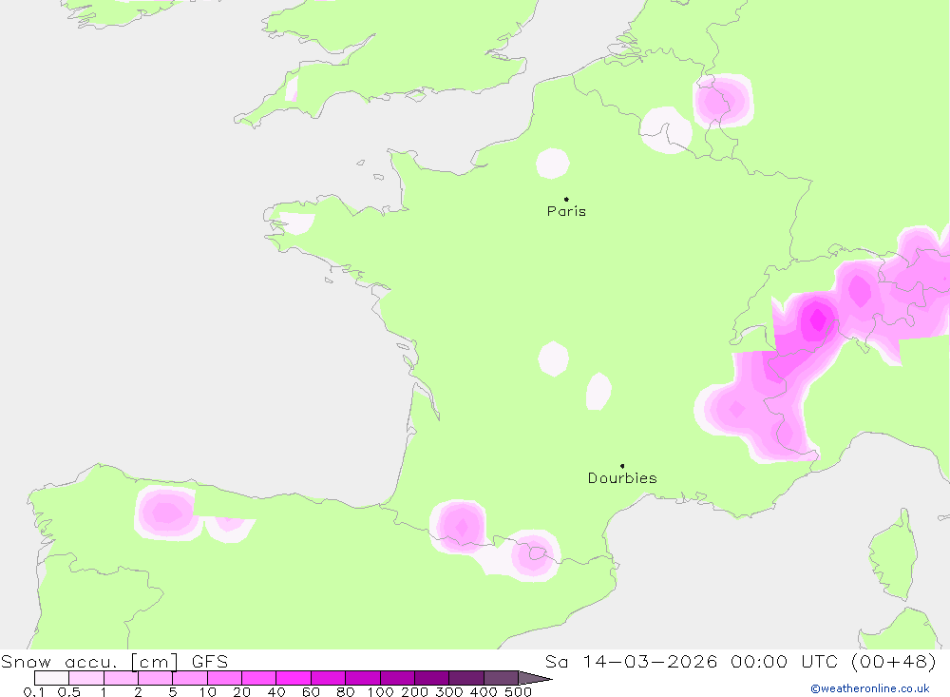Click the legend value '0.1'

pos(34,691)
